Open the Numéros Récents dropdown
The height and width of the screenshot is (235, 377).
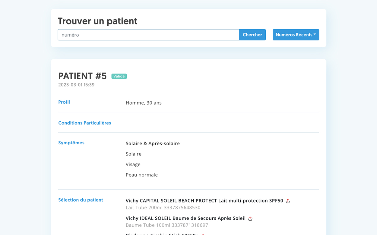pyautogui.click(x=296, y=35)
